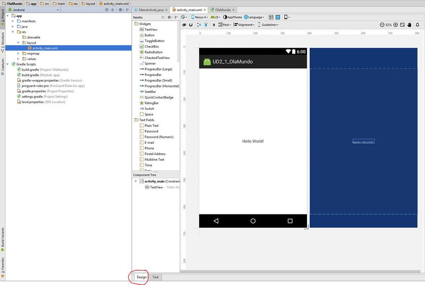This screenshot has height=285, width=425.
Task: Open the Guidelines dropdown
Action: (x=268, y=24)
